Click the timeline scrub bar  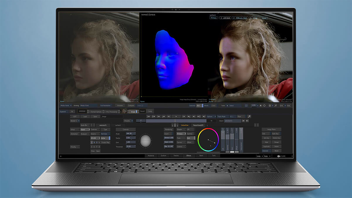click(x=176, y=121)
